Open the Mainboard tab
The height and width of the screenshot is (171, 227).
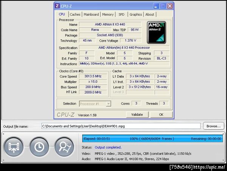pos(91,14)
